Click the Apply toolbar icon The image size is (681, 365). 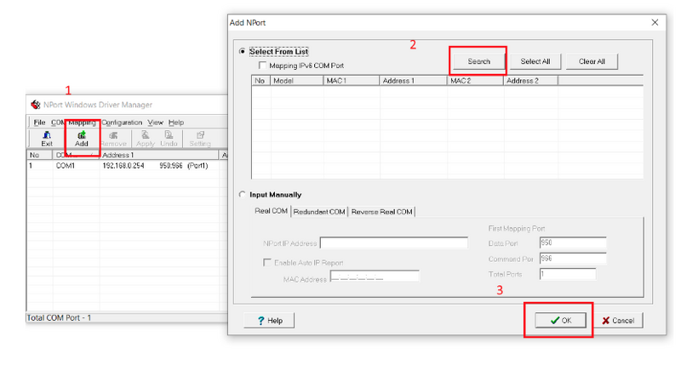pyautogui.click(x=145, y=139)
